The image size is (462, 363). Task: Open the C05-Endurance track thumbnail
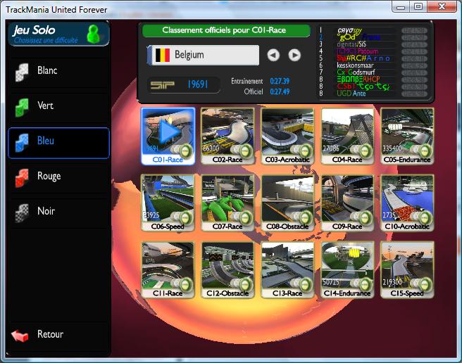point(407,135)
